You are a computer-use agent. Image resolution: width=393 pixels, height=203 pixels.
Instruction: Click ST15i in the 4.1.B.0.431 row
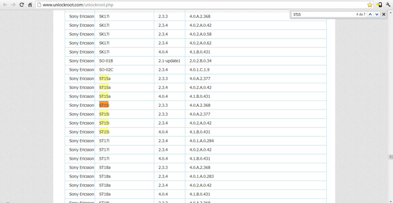pos(104,132)
